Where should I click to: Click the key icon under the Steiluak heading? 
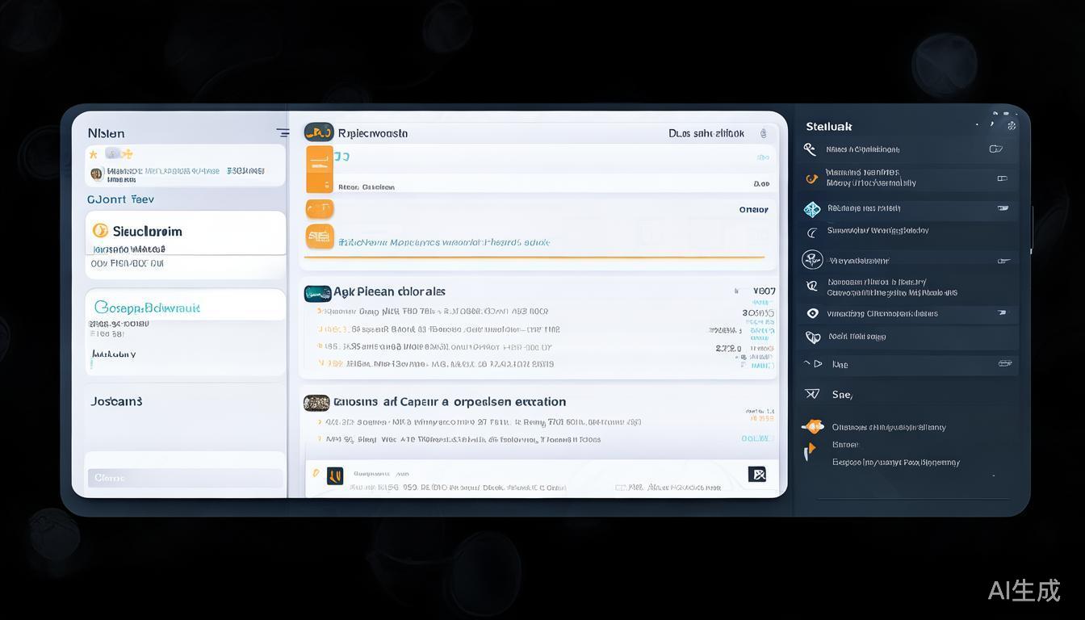click(810, 149)
